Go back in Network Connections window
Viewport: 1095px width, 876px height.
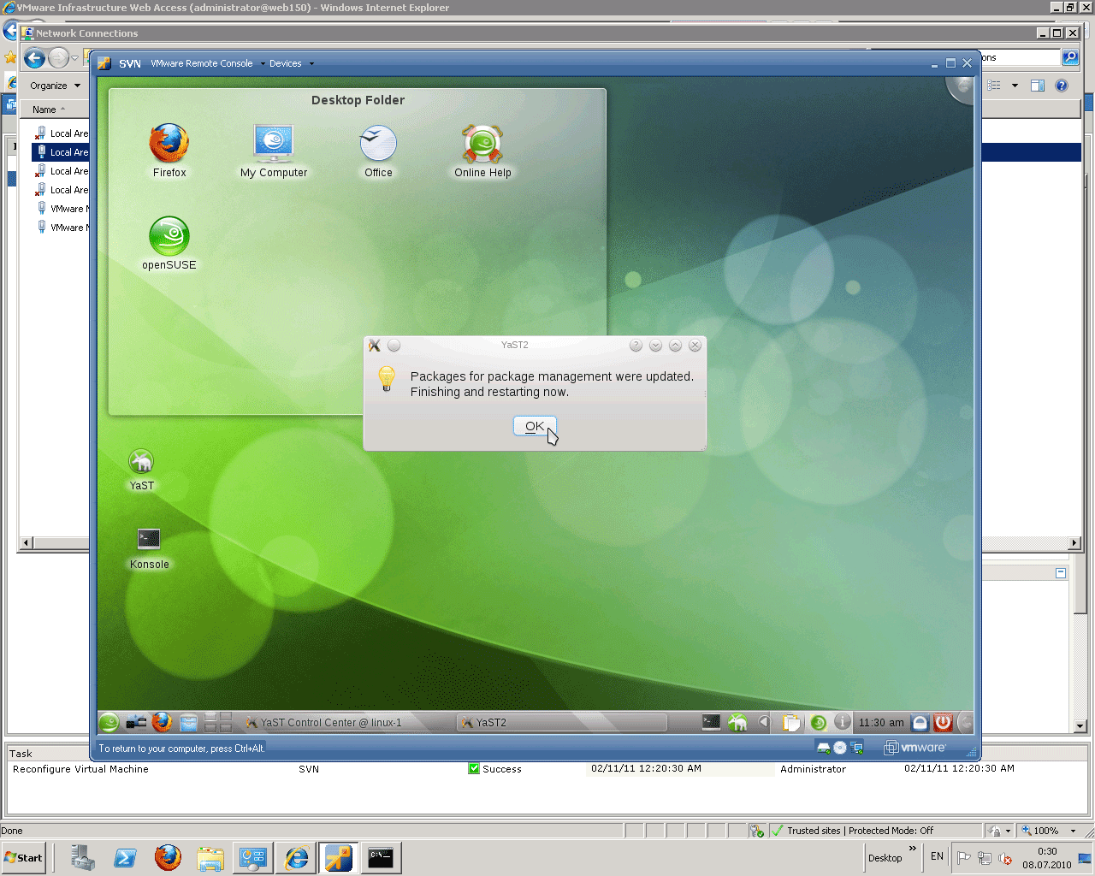(x=34, y=58)
